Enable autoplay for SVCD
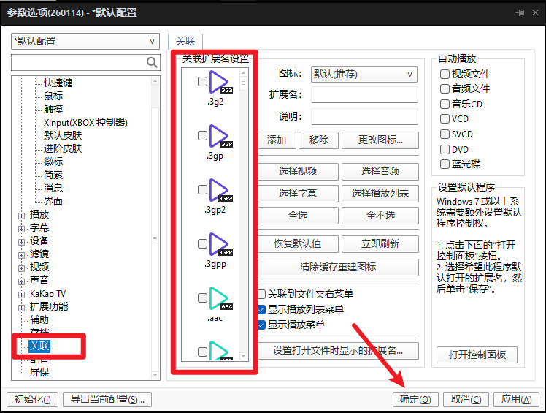 point(445,134)
